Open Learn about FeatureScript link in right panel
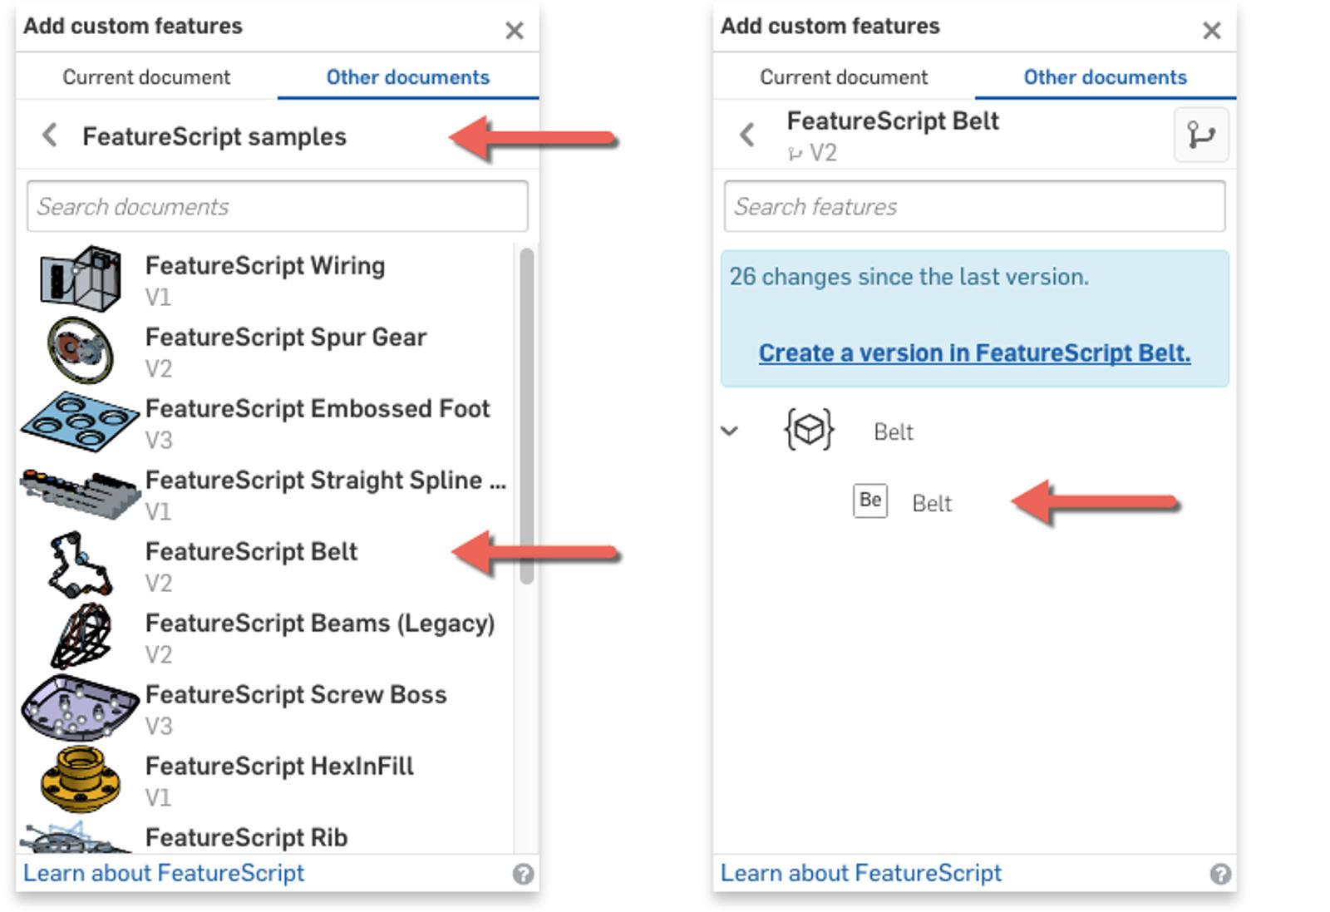 [860, 873]
